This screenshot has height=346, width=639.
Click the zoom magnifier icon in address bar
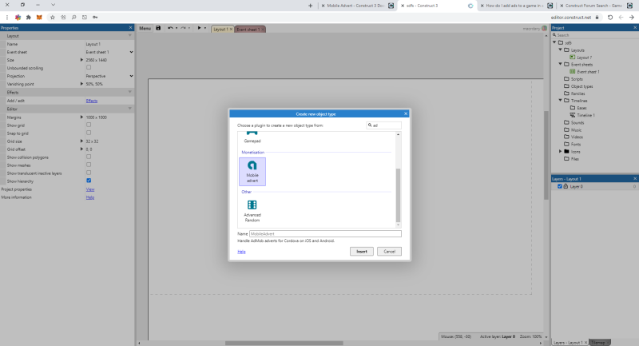coord(73,17)
